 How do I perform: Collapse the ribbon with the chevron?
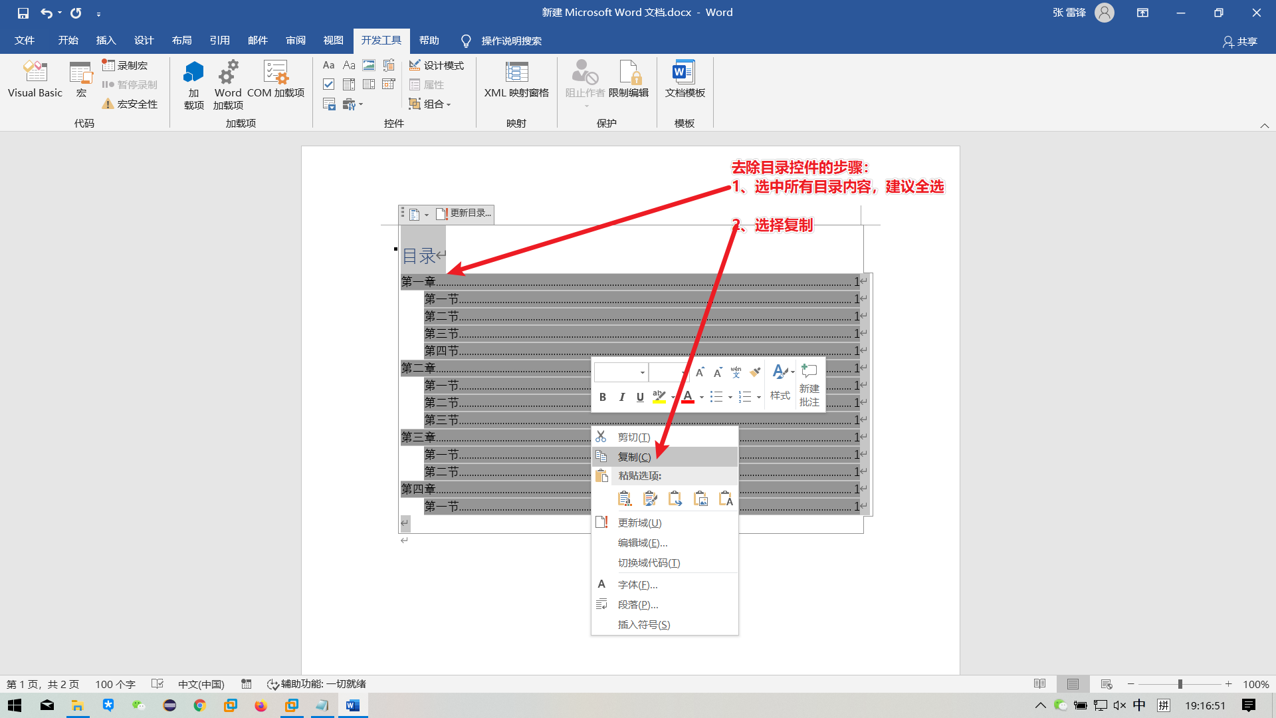[1264, 126]
